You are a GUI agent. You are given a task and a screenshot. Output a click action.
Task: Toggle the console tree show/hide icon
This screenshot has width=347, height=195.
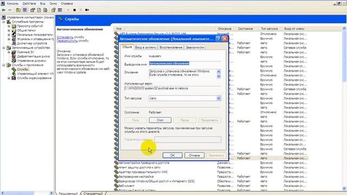coord(24,10)
